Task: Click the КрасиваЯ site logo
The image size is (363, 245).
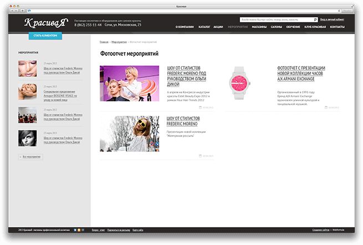Action: [46, 23]
